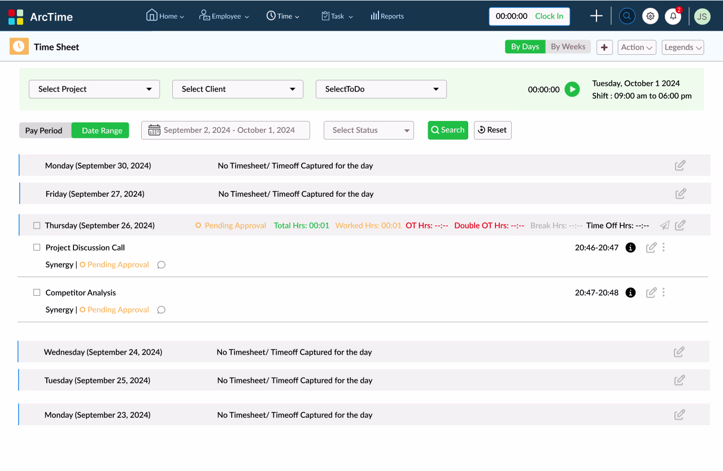Click Worked Hrs: 00:01 text
723x471 pixels.
click(368, 226)
